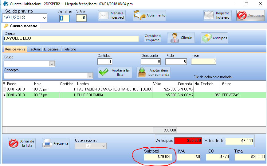Viewport: 267px width, 166px height.
Task: Expand the Concepto combo box
Action: 90,76
